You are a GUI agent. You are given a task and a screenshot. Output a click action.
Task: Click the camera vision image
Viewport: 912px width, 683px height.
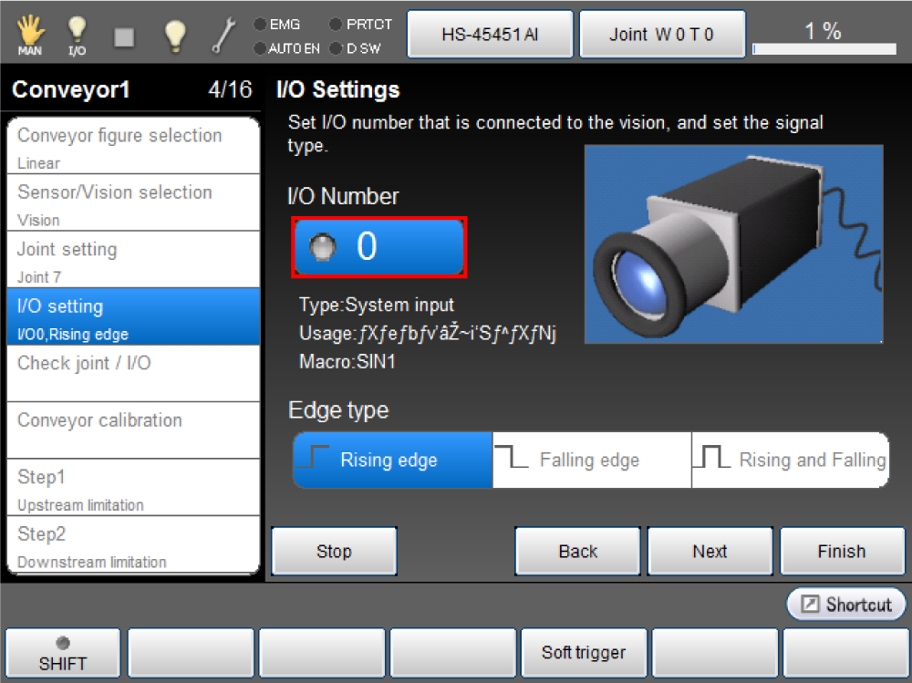click(733, 243)
